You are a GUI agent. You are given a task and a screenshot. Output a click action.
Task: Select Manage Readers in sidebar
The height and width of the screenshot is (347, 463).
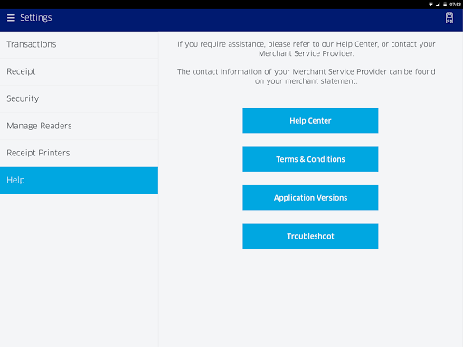(79, 126)
